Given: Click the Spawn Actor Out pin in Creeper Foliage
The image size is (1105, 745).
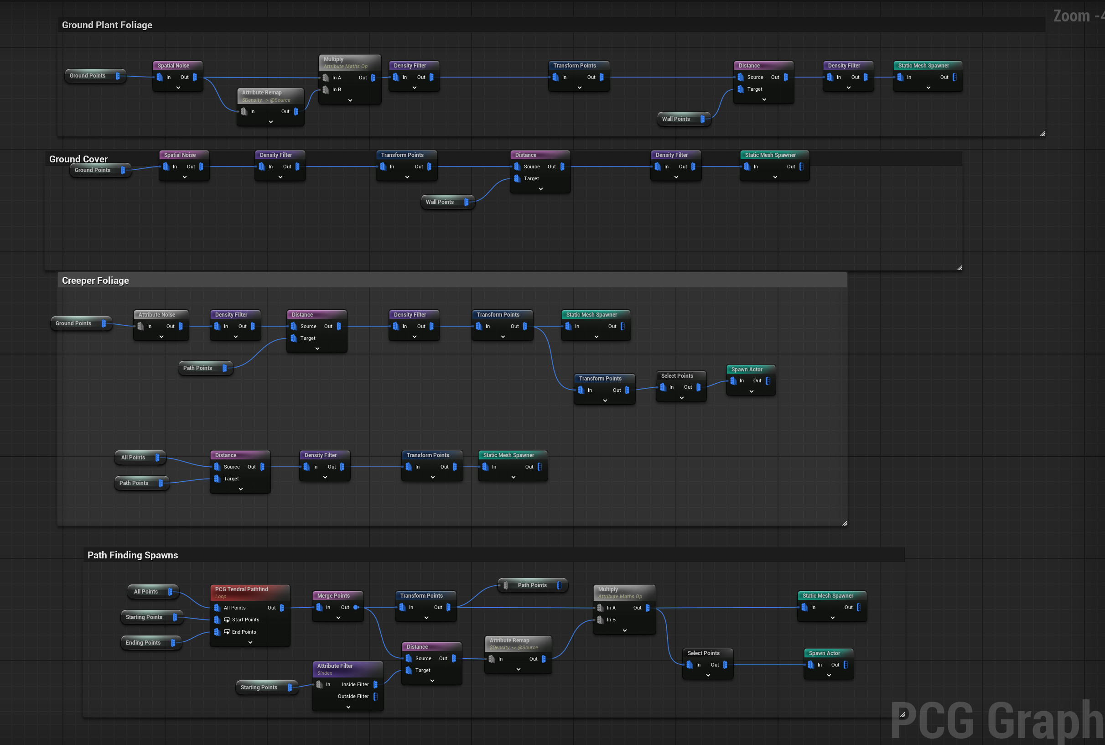Looking at the screenshot, I should [768, 380].
